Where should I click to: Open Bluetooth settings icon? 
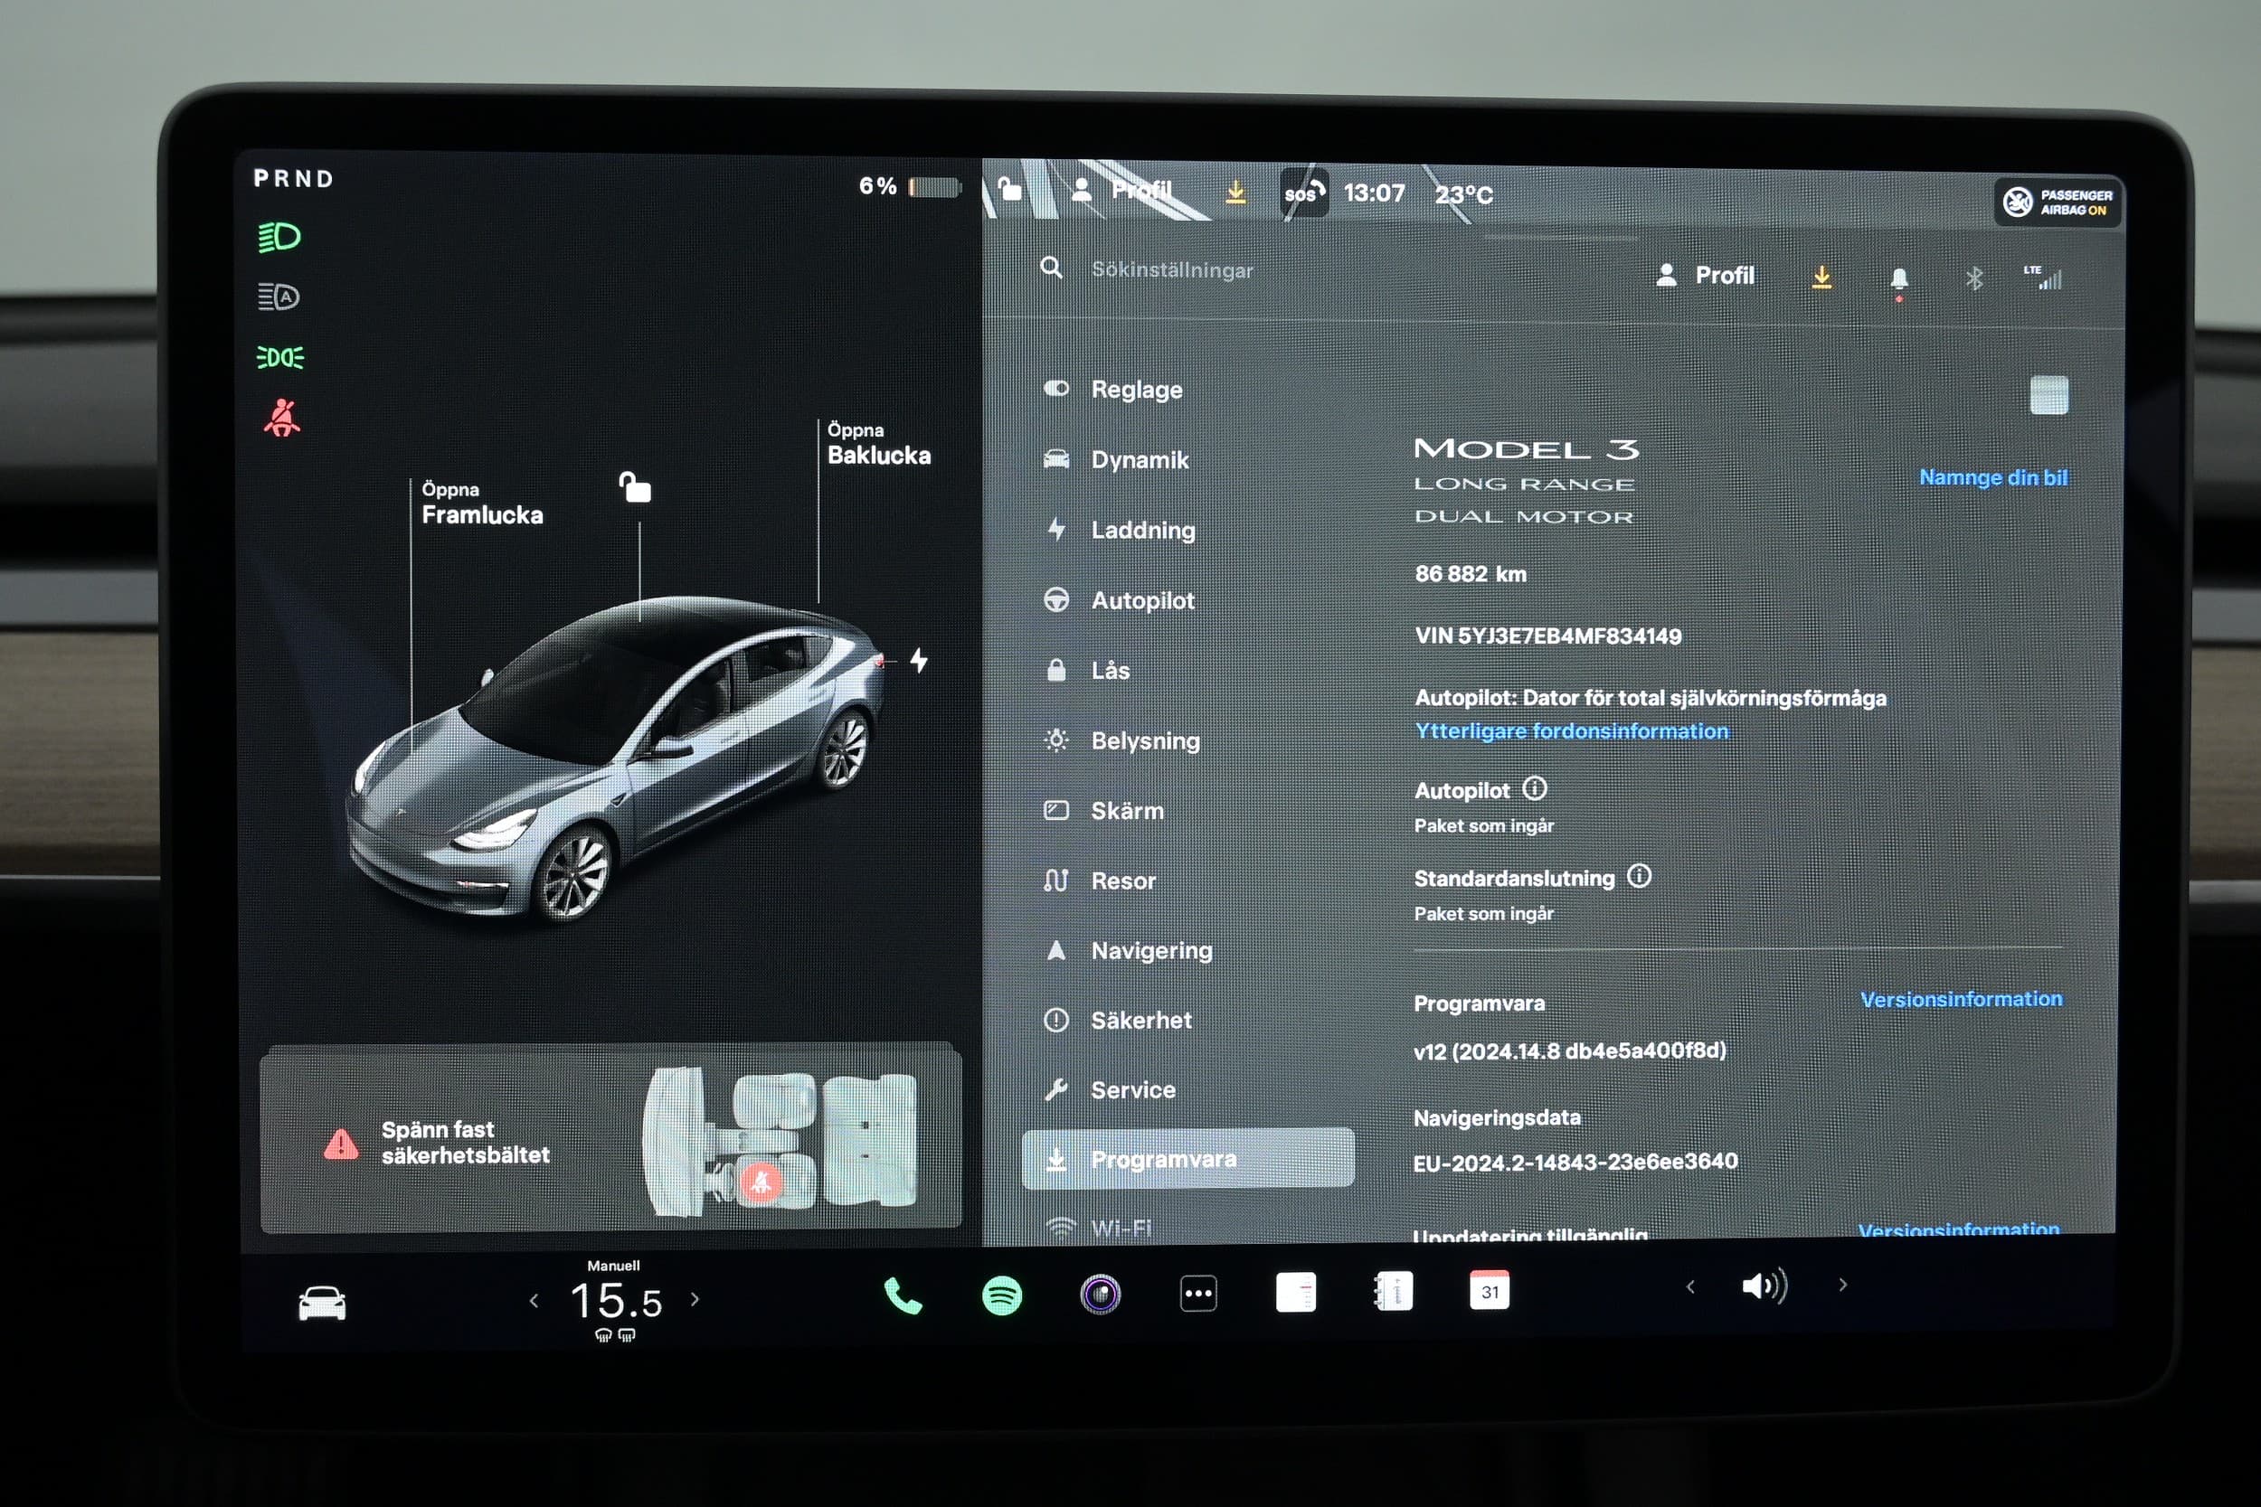[x=1973, y=278]
